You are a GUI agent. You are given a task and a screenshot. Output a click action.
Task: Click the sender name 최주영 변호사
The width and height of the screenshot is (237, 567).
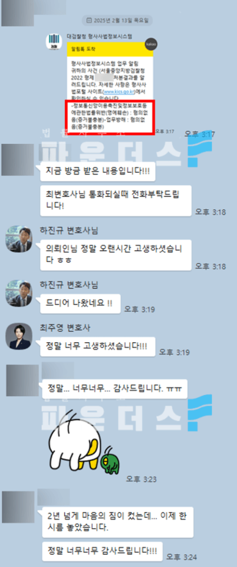pos(64,328)
